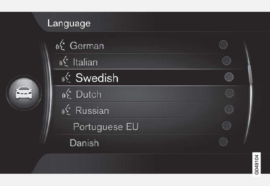
Task: Click the Russian language label
Action: 92,111
